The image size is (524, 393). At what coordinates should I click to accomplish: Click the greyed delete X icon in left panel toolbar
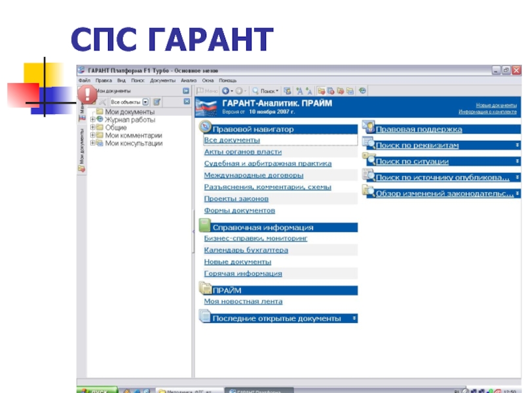103,102
